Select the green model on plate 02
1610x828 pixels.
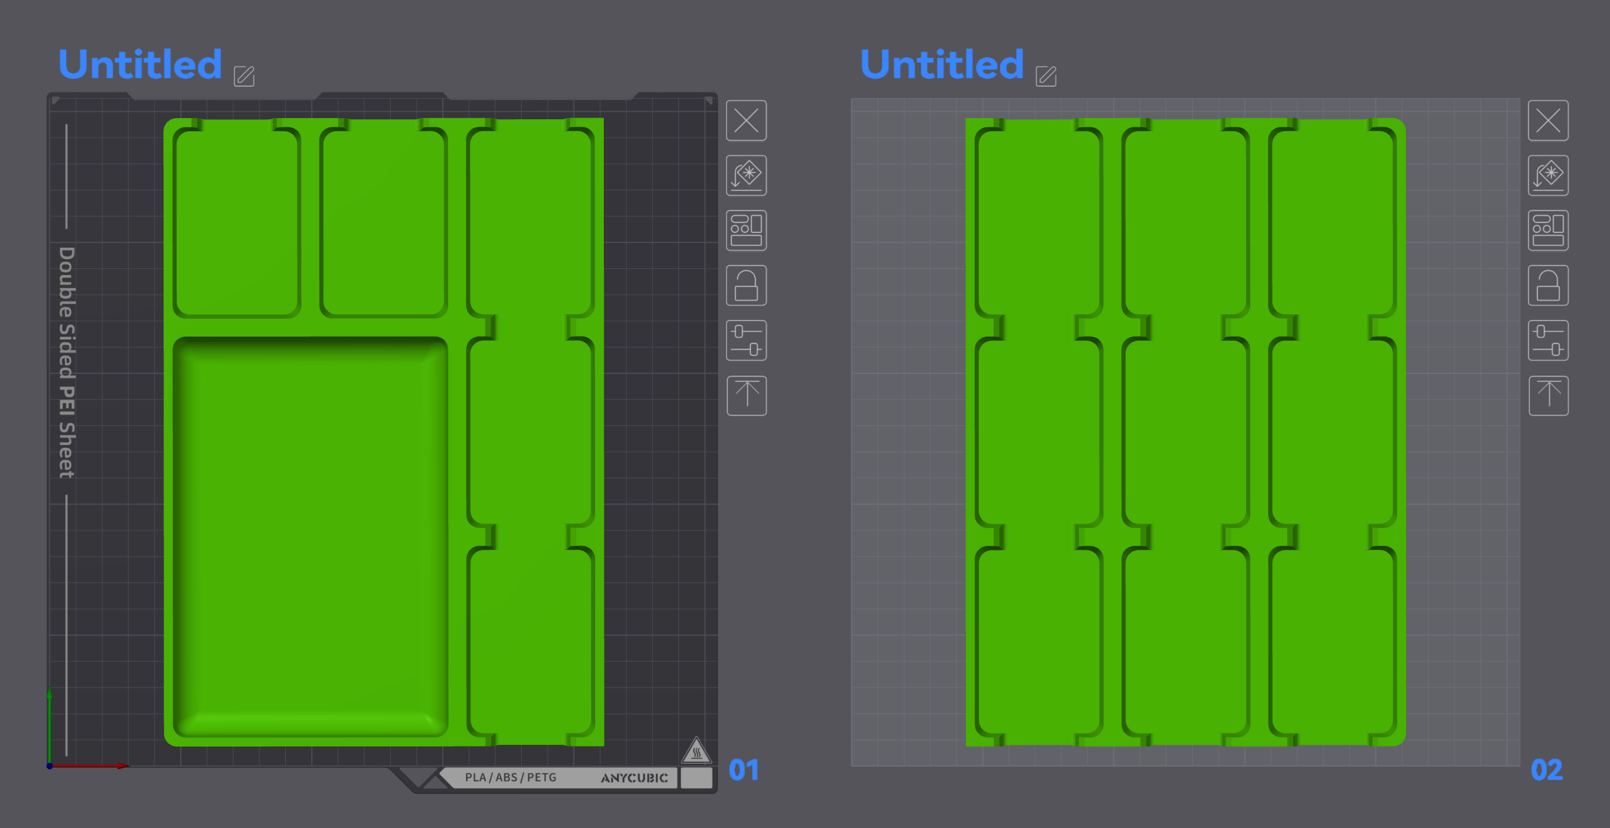(1186, 432)
